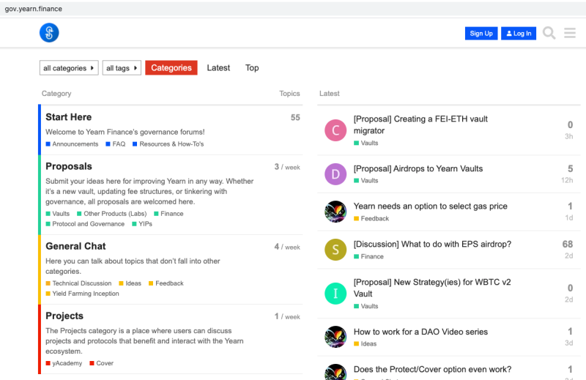Select the Categories tab
Image resolution: width=586 pixels, height=380 pixels.
tap(171, 68)
